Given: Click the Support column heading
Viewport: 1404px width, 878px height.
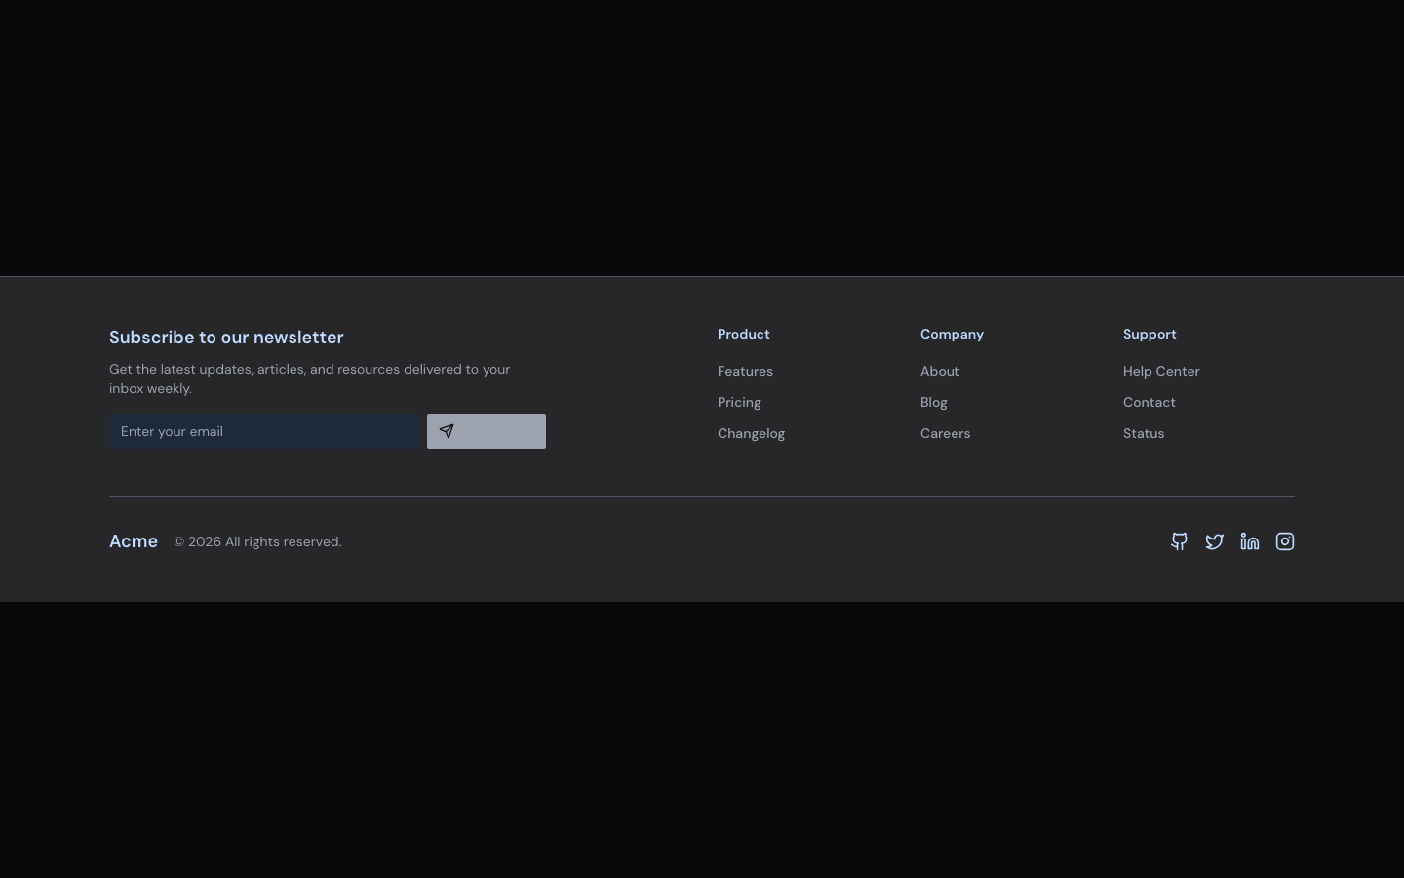Looking at the screenshot, I should (1150, 334).
